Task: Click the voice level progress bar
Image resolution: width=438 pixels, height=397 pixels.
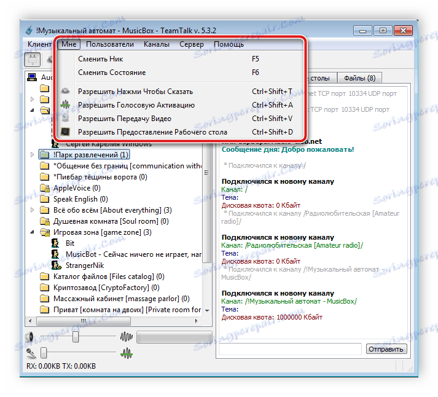Action: tap(174, 337)
